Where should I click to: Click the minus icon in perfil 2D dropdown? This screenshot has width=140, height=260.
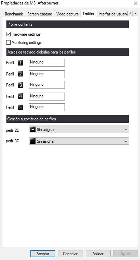(33, 130)
